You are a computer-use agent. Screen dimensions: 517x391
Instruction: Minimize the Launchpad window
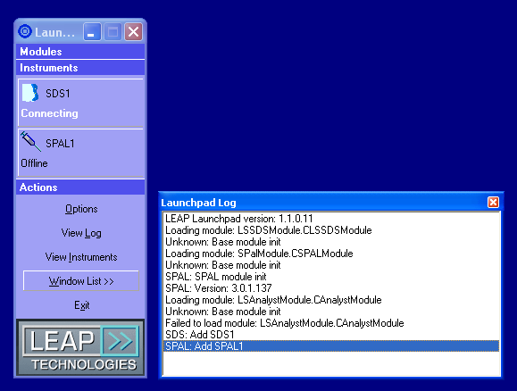pyautogui.click(x=92, y=31)
